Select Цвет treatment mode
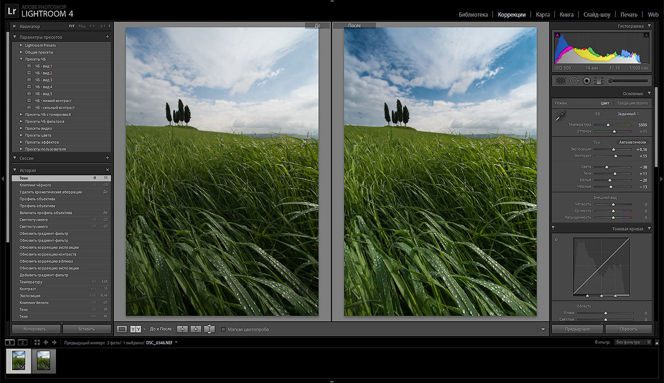This screenshot has width=664, height=383. [605, 103]
